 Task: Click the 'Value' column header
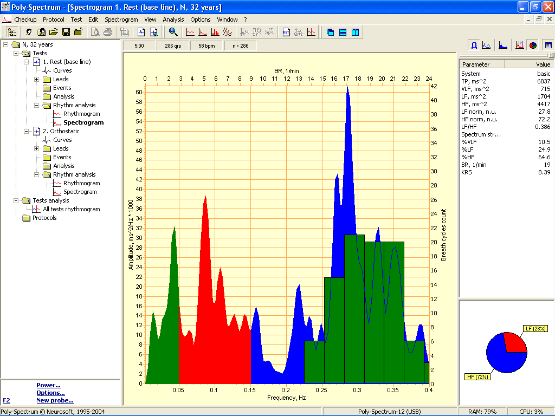(x=529, y=64)
